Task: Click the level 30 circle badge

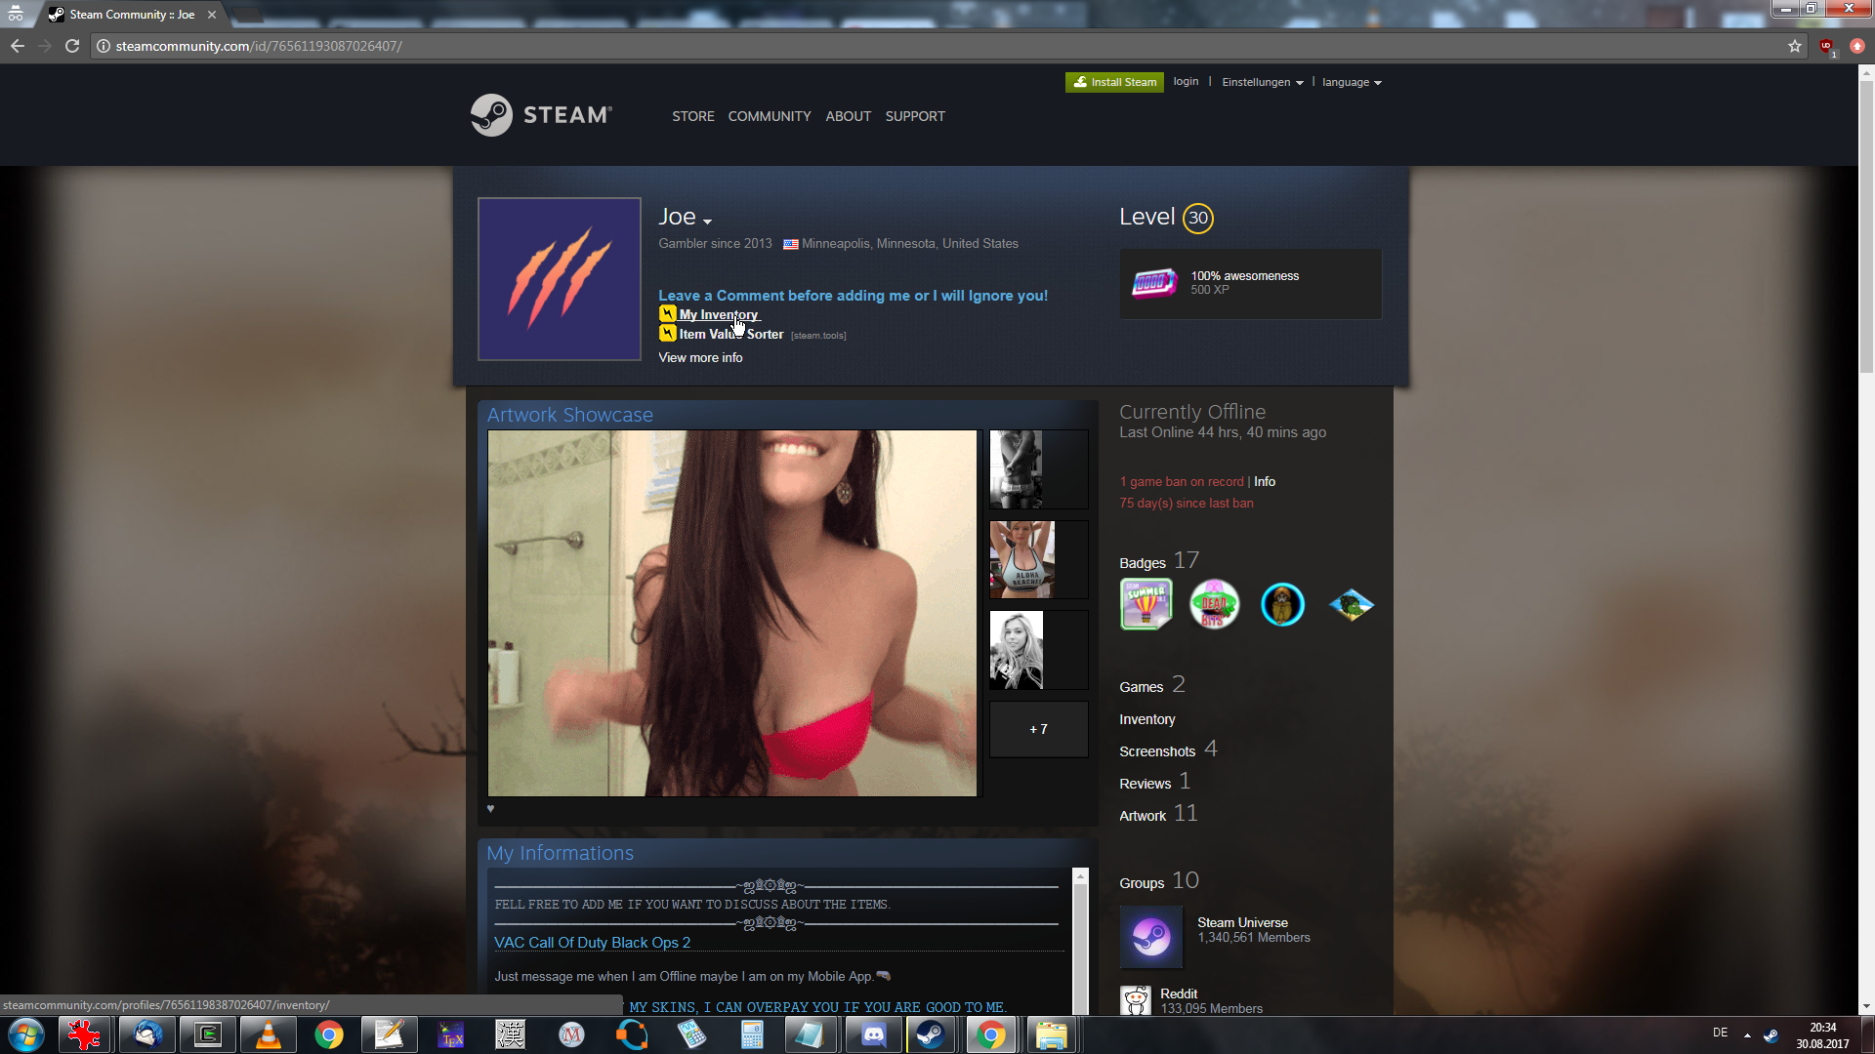Action: 1198,219
